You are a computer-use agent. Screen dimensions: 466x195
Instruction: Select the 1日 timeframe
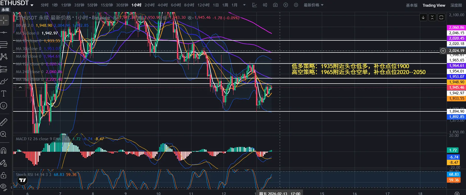pyautogui.click(x=216, y=5)
